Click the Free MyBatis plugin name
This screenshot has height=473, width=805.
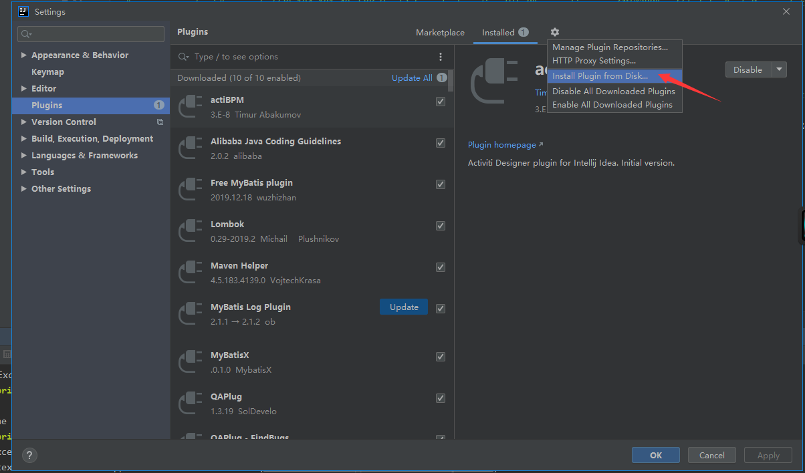click(251, 183)
